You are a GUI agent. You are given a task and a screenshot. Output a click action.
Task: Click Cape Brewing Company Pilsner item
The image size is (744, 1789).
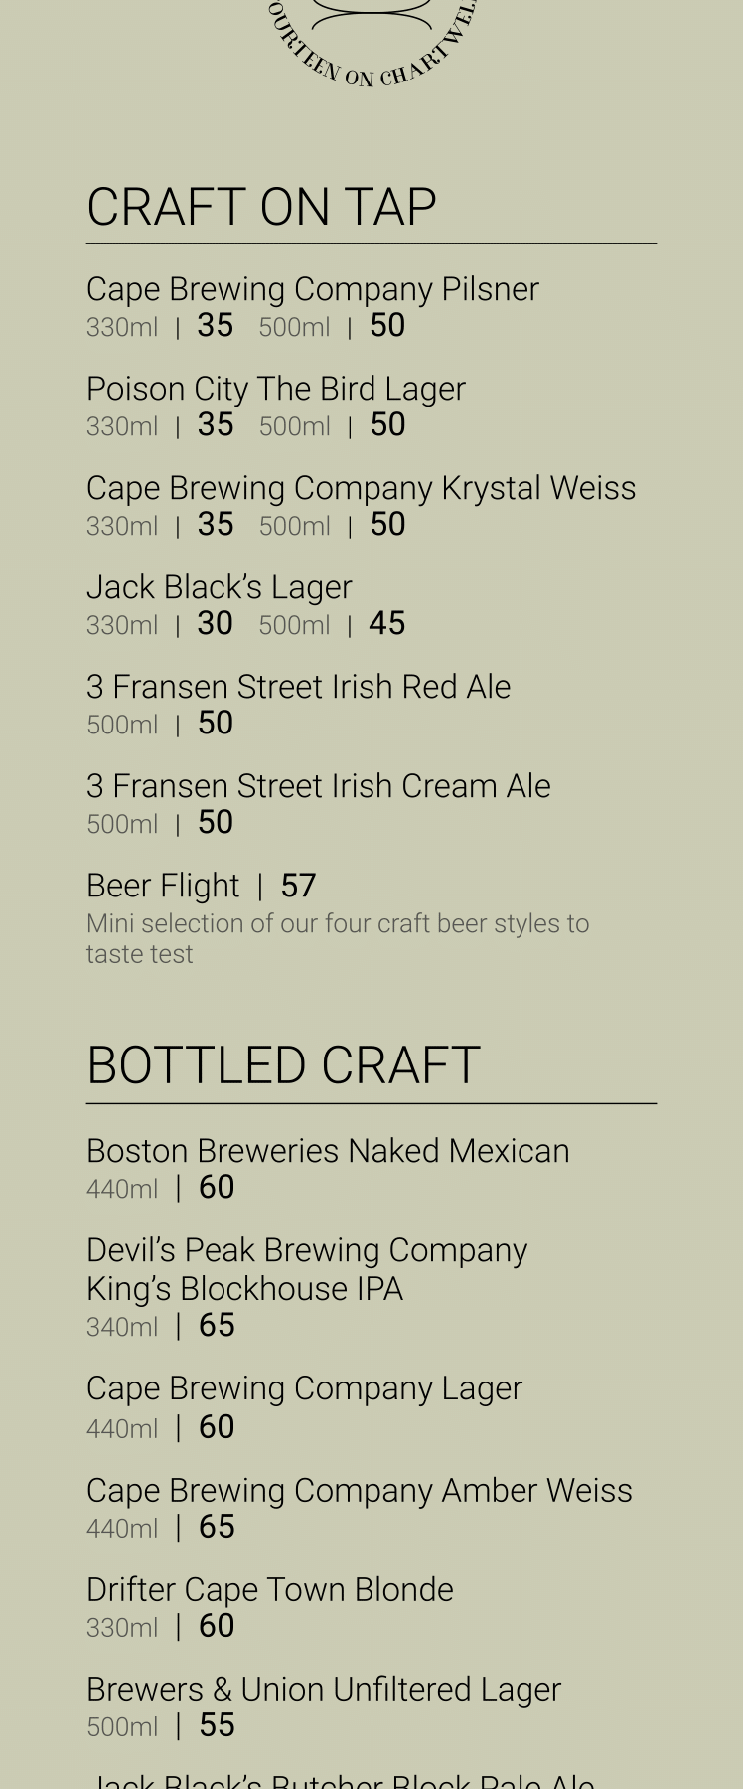click(312, 289)
